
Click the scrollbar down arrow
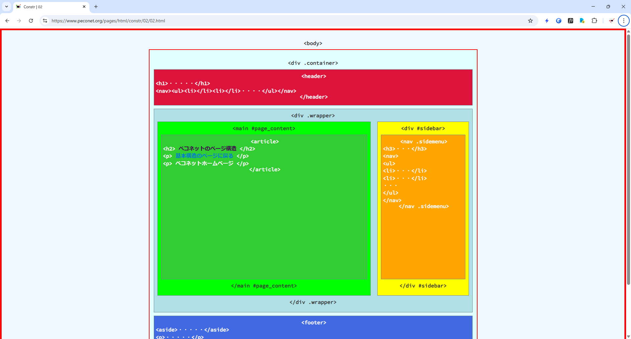coord(628,336)
